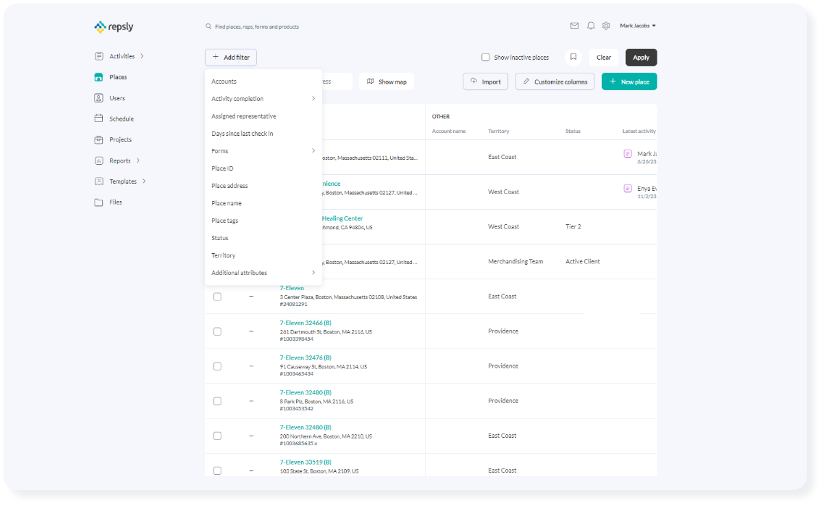Screen dimensions: 824x507
Task: Go to Places in the sidebar
Action: coord(117,77)
